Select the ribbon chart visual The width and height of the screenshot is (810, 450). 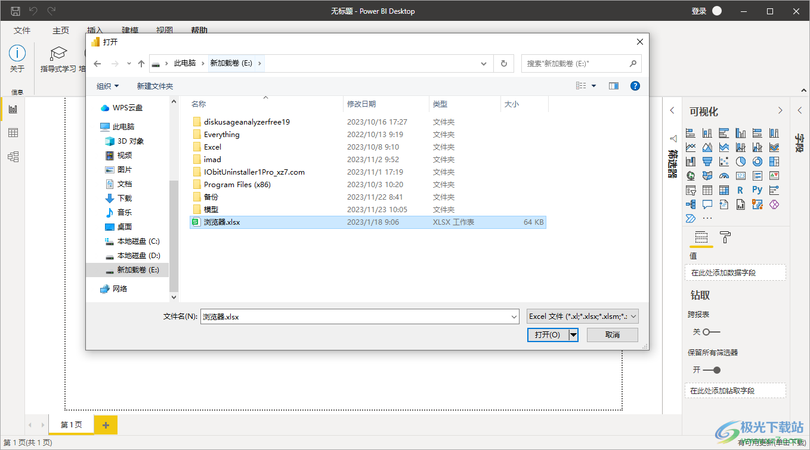tap(774, 147)
